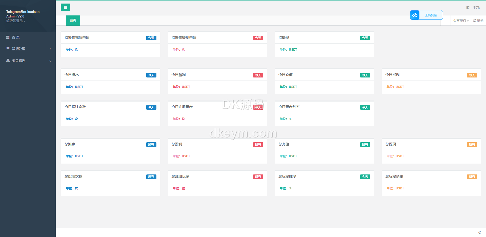Image resolution: width=486 pixels, height=237 pixels.
Task: Open the 超级管理员 user dropdown
Action: click(16, 21)
